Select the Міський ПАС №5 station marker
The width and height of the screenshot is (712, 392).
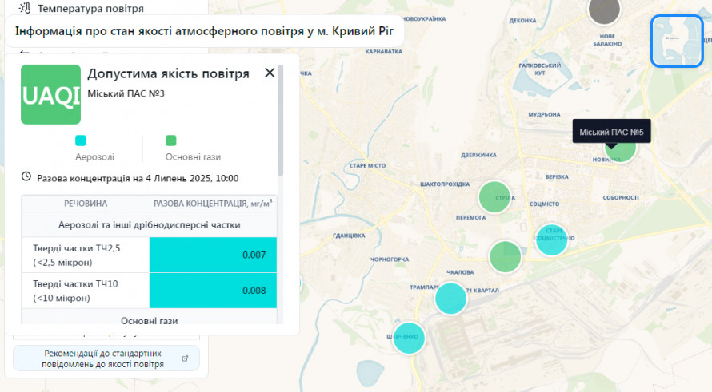[x=620, y=148]
